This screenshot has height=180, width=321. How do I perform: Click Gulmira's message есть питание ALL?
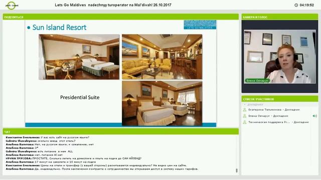click(39, 151)
